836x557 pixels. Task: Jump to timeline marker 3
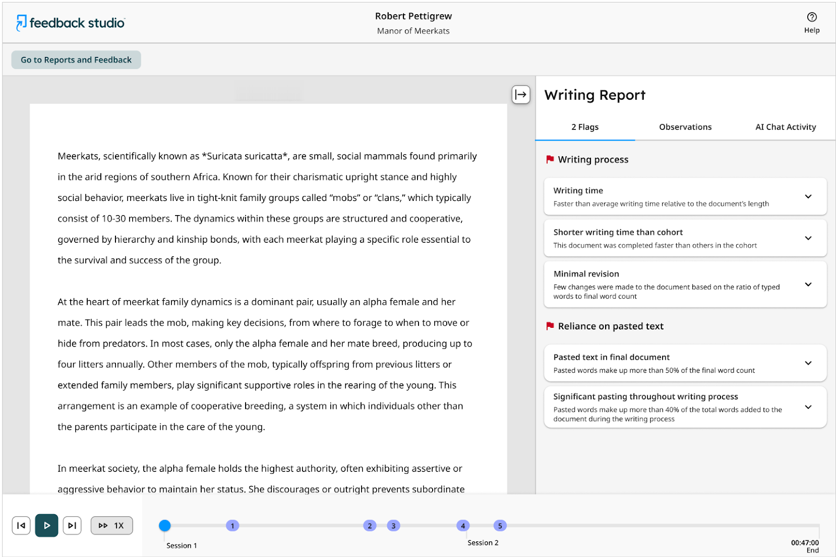point(393,526)
